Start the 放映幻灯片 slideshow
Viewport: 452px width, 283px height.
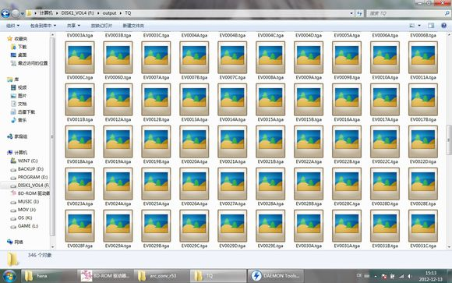click(x=101, y=26)
